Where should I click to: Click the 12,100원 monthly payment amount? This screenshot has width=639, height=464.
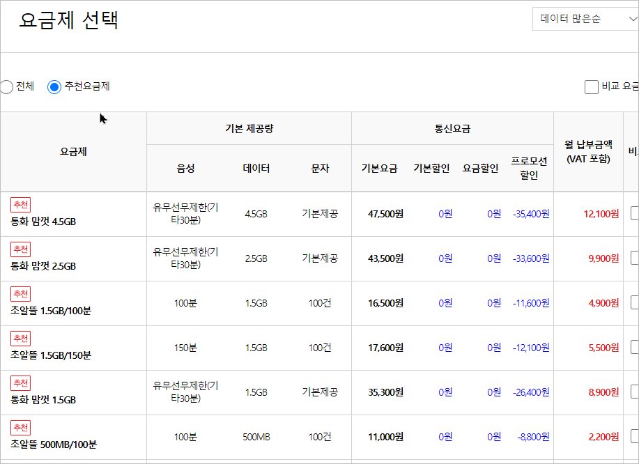(x=601, y=214)
